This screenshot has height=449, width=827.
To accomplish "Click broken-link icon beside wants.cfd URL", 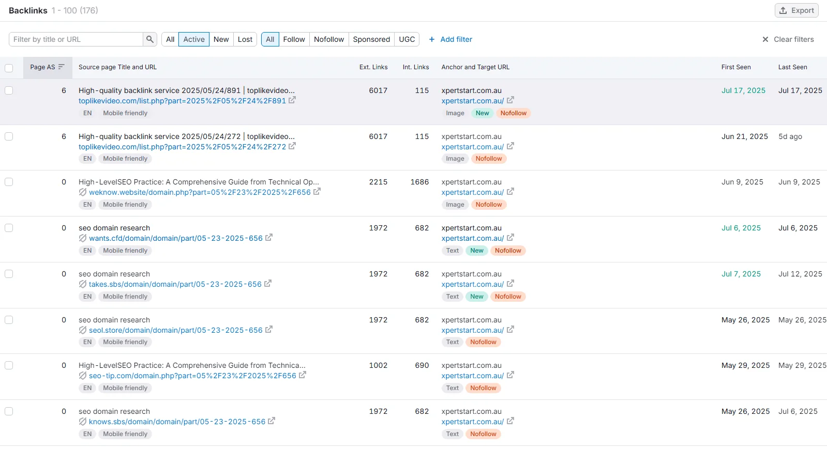I will pyautogui.click(x=83, y=238).
